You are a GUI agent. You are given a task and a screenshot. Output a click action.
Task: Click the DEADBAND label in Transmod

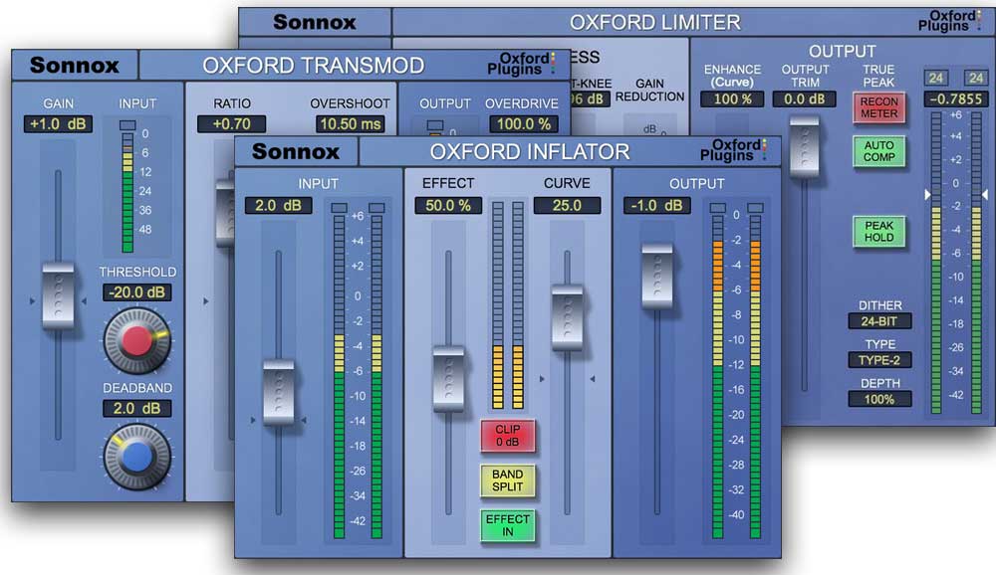point(137,388)
